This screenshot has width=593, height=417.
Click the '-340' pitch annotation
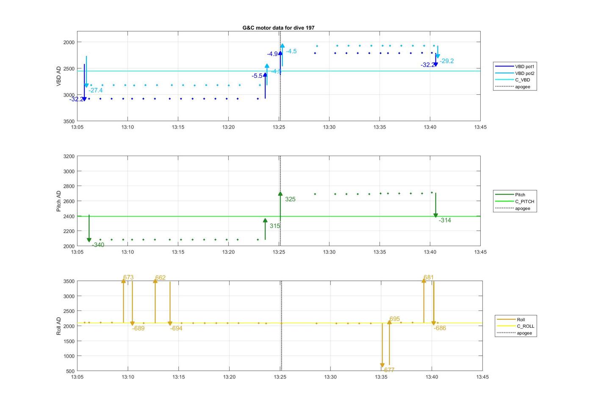tap(98, 245)
